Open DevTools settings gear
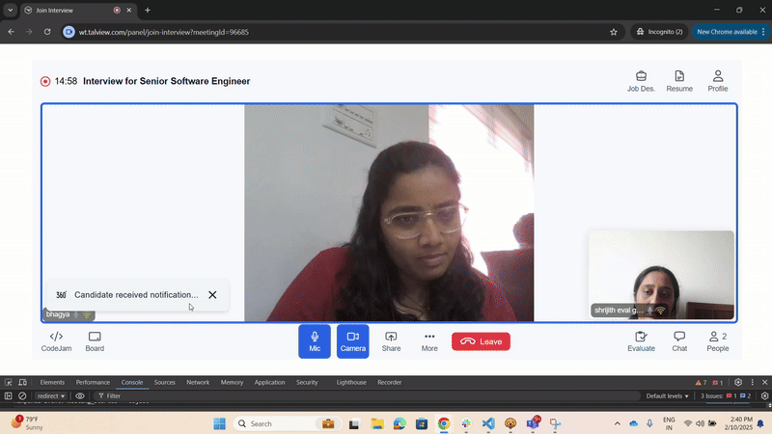 pyautogui.click(x=738, y=382)
